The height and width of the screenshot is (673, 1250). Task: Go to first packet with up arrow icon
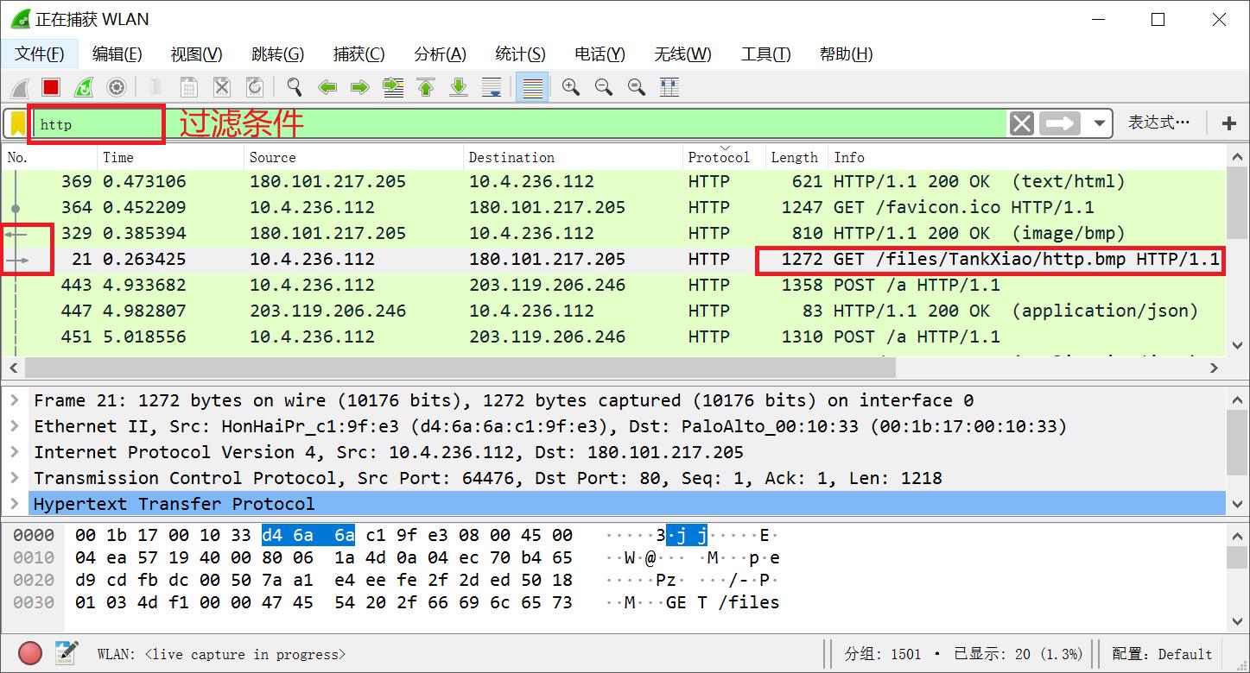click(426, 86)
